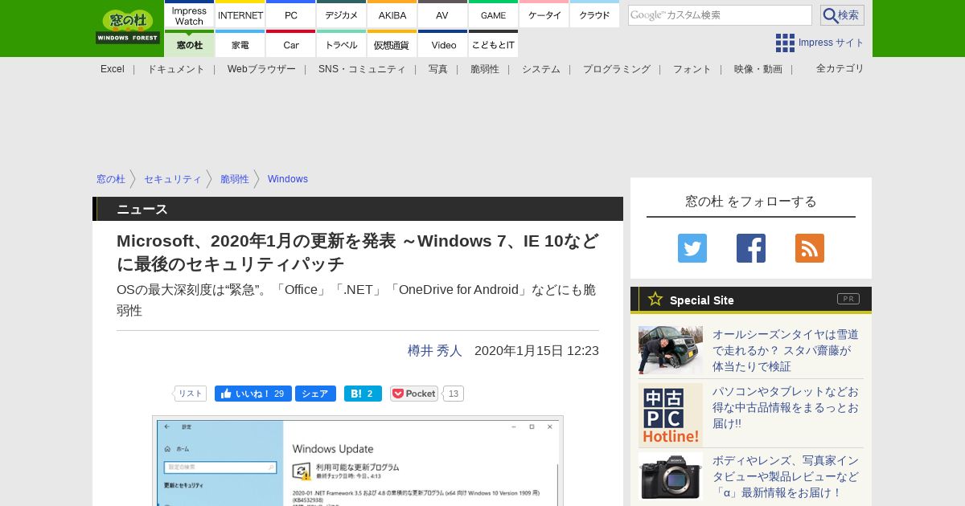The height and width of the screenshot is (506, 965).
Task: Open the GAME tab
Action: pyautogui.click(x=494, y=15)
